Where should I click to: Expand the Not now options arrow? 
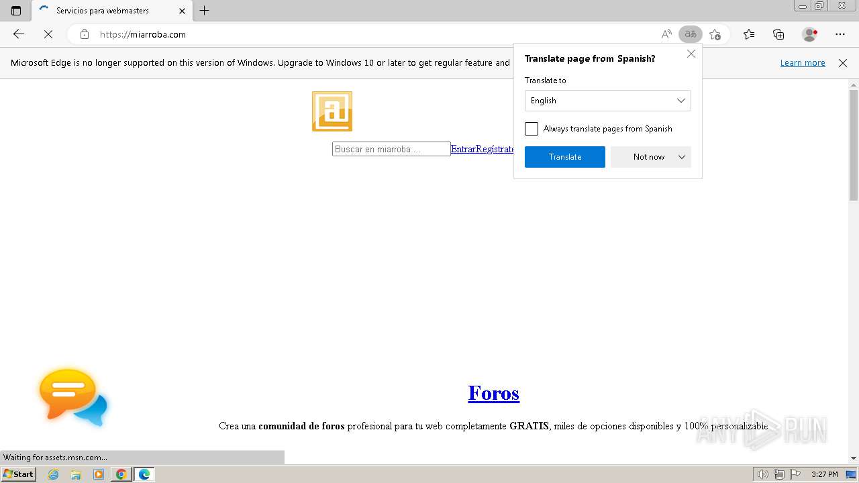(x=682, y=157)
